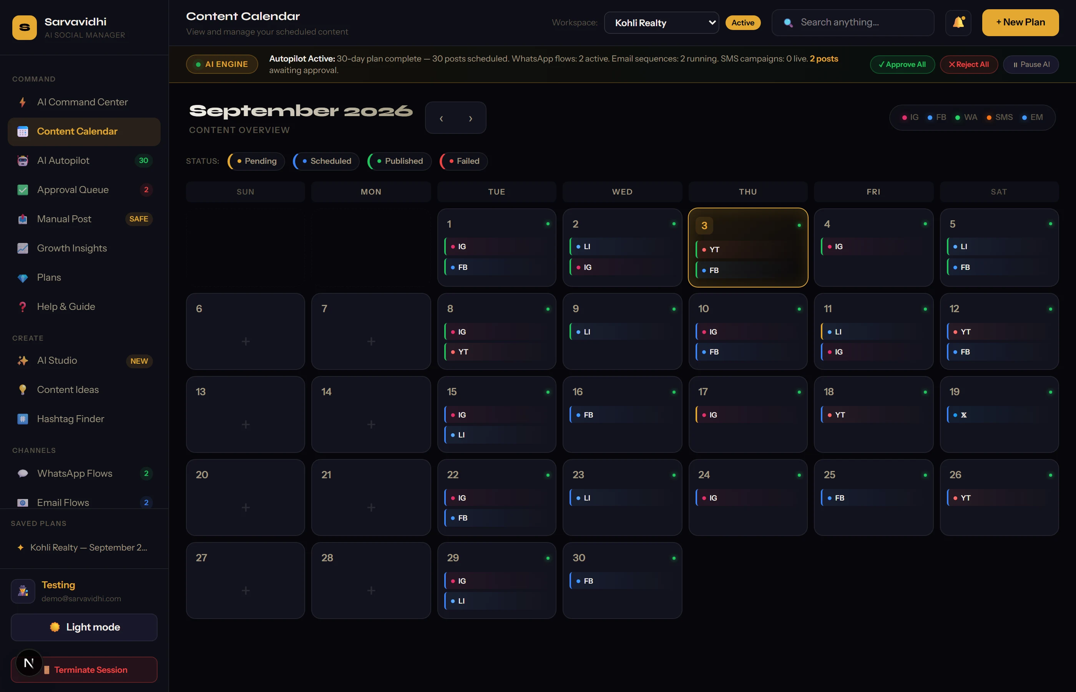This screenshot has height=692, width=1076.
Task: Click the Growth Insights chart icon
Action: pos(22,248)
